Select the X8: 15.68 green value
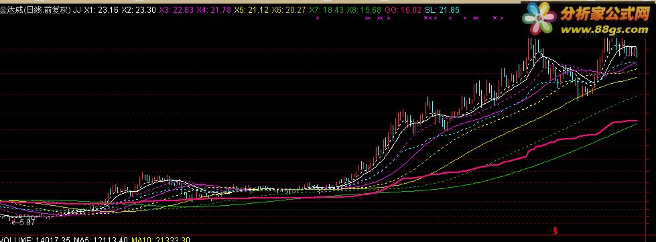656x242 pixels. (365, 10)
